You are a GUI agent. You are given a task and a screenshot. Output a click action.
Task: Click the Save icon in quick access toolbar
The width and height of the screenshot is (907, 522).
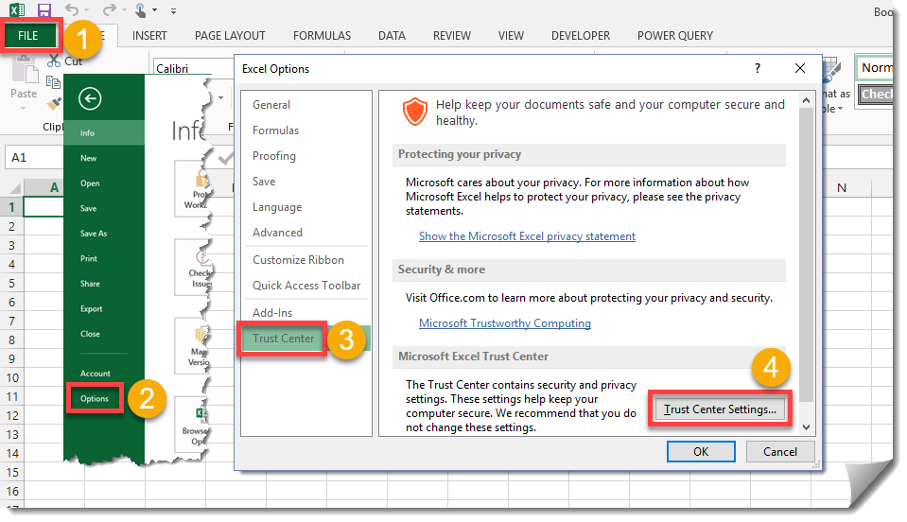pyautogui.click(x=44, y=9)
